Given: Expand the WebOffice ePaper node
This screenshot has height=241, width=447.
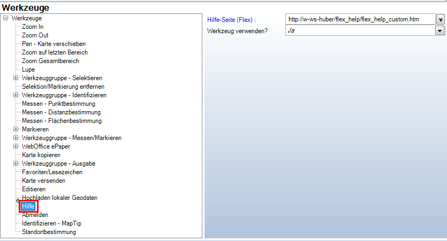Looking at the screenshot, I should tap(16, 146).
